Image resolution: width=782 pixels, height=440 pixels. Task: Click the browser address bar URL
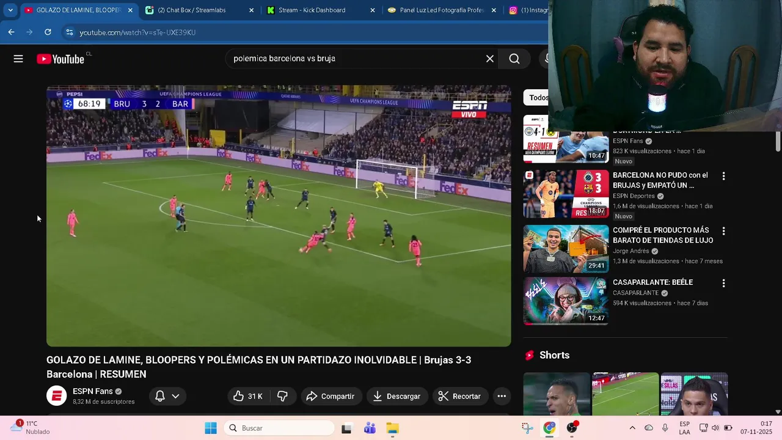[x=137, y=32]
